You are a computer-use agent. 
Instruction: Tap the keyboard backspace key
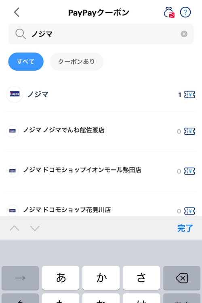(x=182, y=278)
